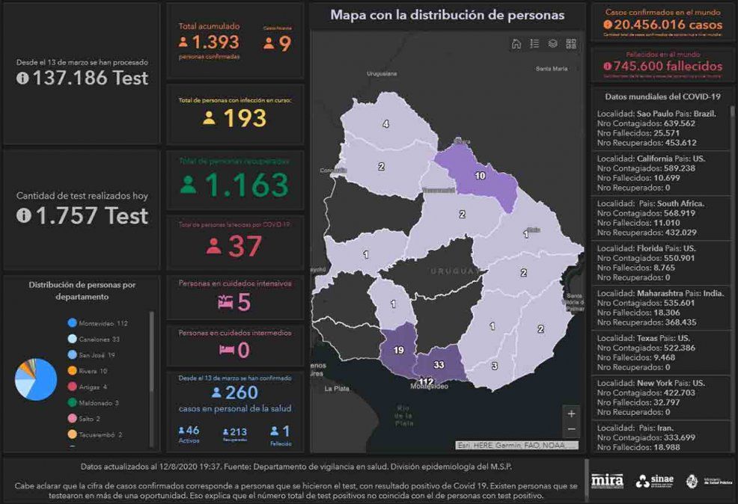Select Rivera orange legend swatch
The height and width of the screenshot is (504, 738).
[72, 371]
